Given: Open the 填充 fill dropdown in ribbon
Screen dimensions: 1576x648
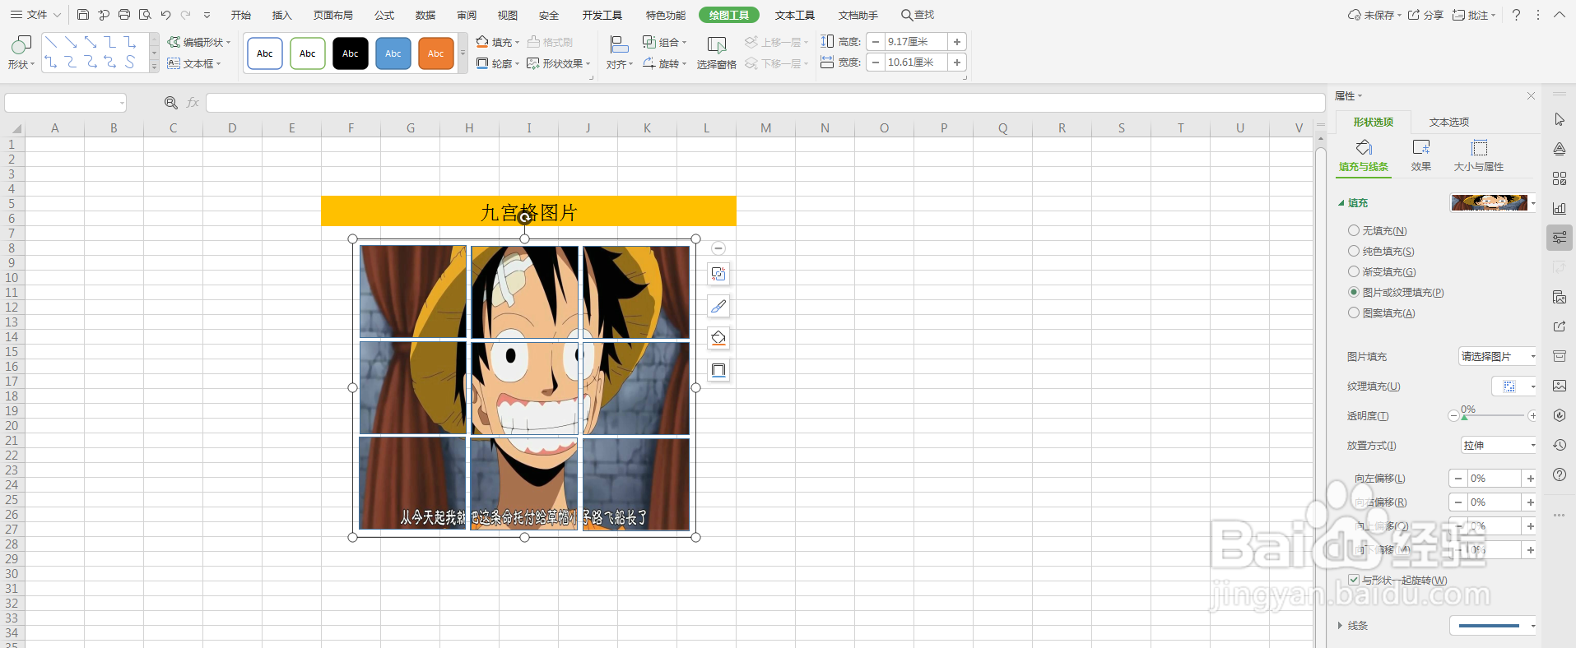Looking at the screenshot, I should (498, 42).
